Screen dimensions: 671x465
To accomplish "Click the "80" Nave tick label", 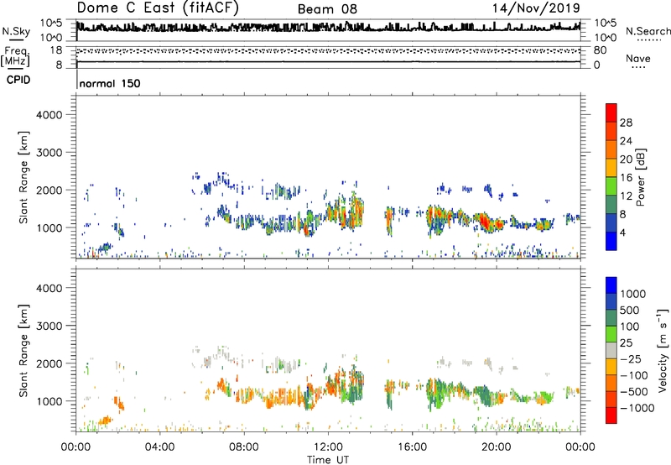I will (600, 50).
